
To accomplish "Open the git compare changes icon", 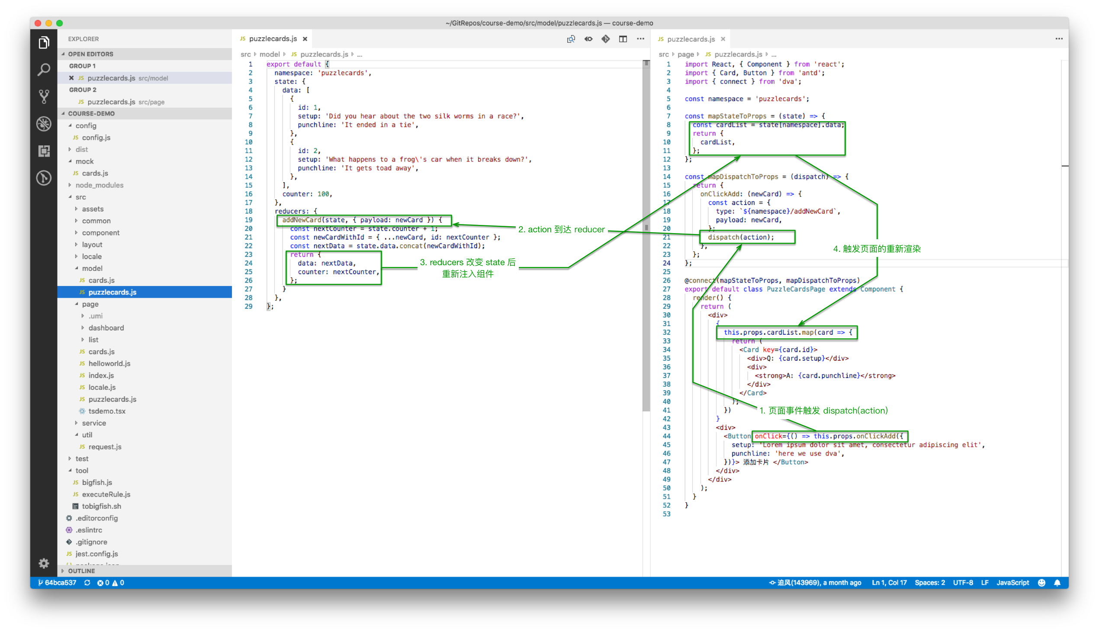I will point(605,38).
